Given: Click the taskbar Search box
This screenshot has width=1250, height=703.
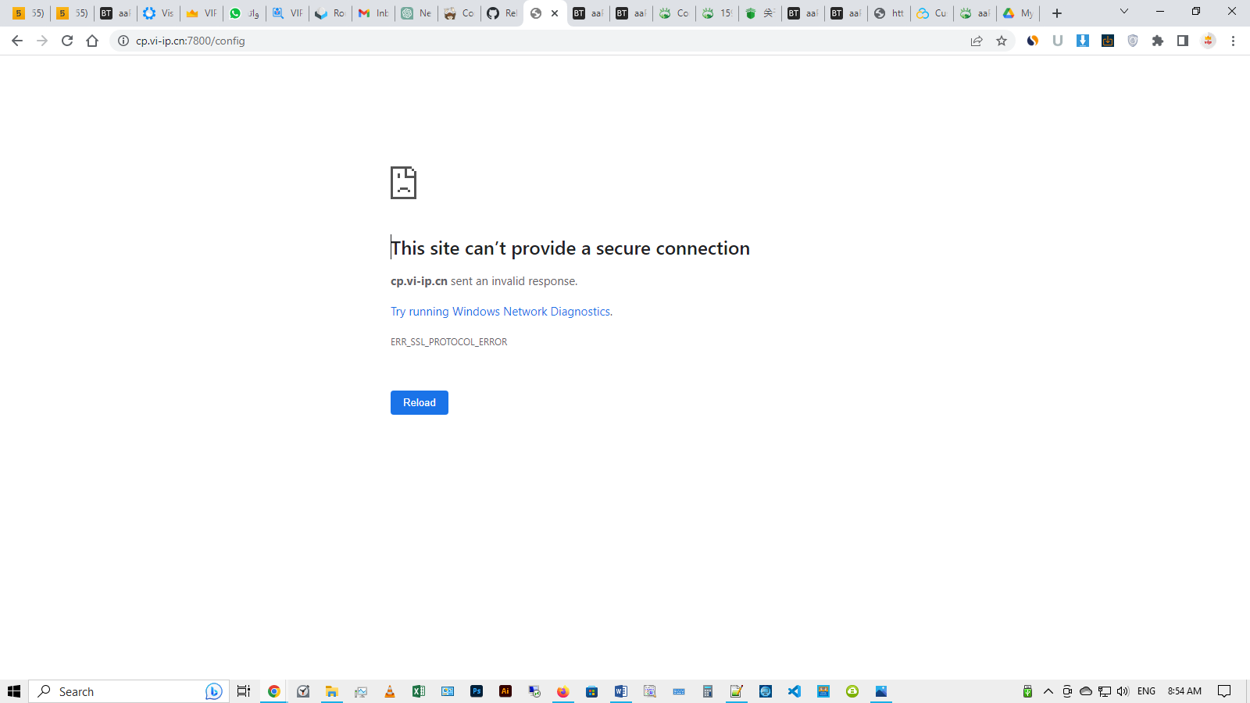Looking at the screenshot, I should pos(129,691).
